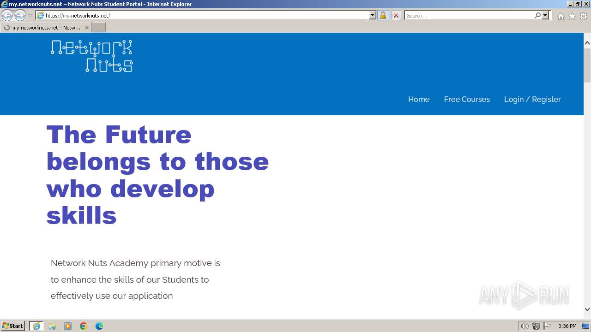The width and height of the screenshot is (591, 332).
Task: Open the recent pages dropdown arrow
Action: click(x=30, y=16)
